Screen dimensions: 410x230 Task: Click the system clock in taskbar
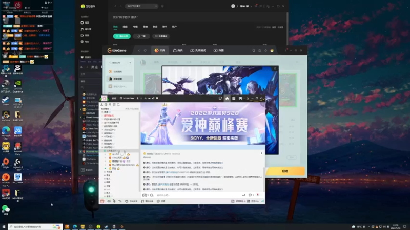click(x=396, y=227)
